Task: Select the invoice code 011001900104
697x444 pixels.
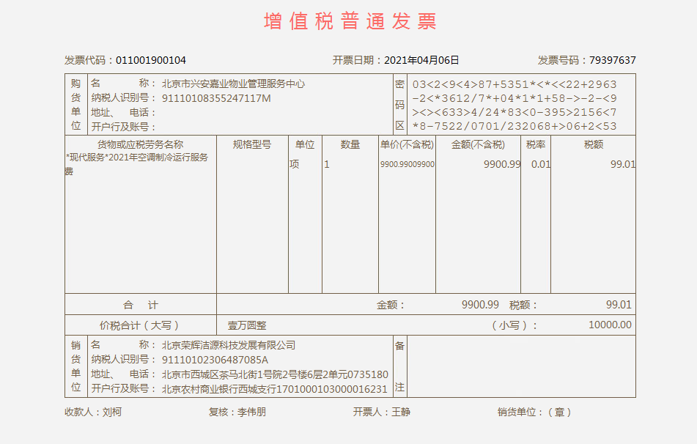Action: (x=151, y=60)
